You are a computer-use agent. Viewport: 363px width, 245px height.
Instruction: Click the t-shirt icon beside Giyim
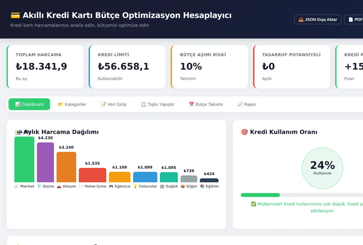click(39, 186)
